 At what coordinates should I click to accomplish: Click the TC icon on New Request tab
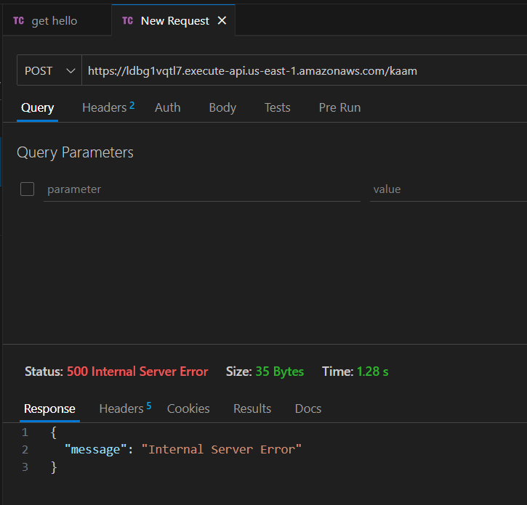[x=127, y=21]
